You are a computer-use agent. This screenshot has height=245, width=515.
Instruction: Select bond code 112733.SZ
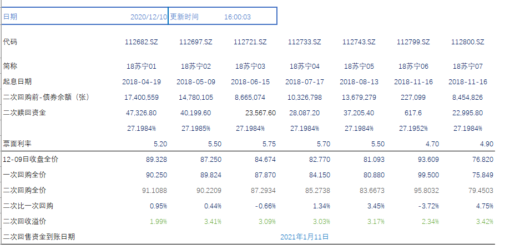coord(305,42)
